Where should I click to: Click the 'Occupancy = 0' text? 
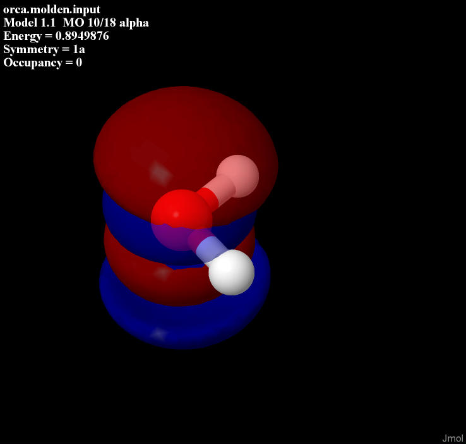pos(43,63)
